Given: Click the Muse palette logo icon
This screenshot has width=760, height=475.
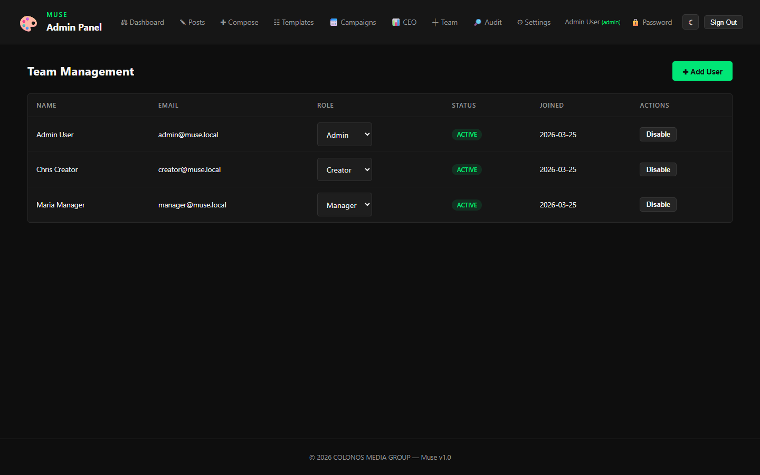Looking at the screenshot, I should pyautogui.click(x=28, y=23).
